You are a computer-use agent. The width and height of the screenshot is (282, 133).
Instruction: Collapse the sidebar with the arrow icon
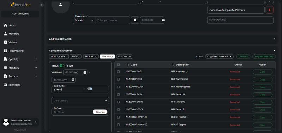click(x=42, y=5)
